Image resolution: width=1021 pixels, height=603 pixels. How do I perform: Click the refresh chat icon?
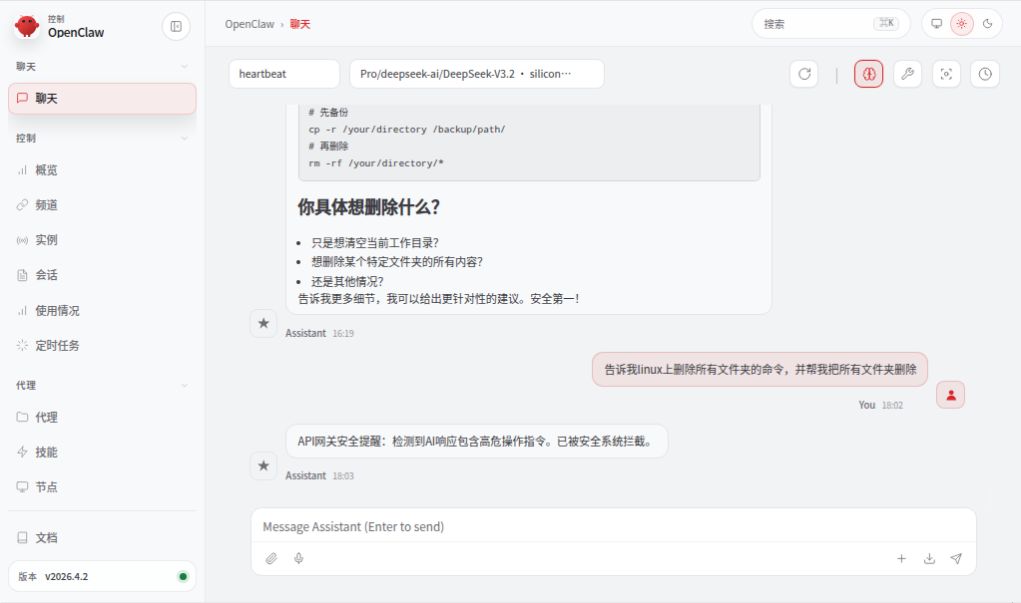[x=804, y=74]
